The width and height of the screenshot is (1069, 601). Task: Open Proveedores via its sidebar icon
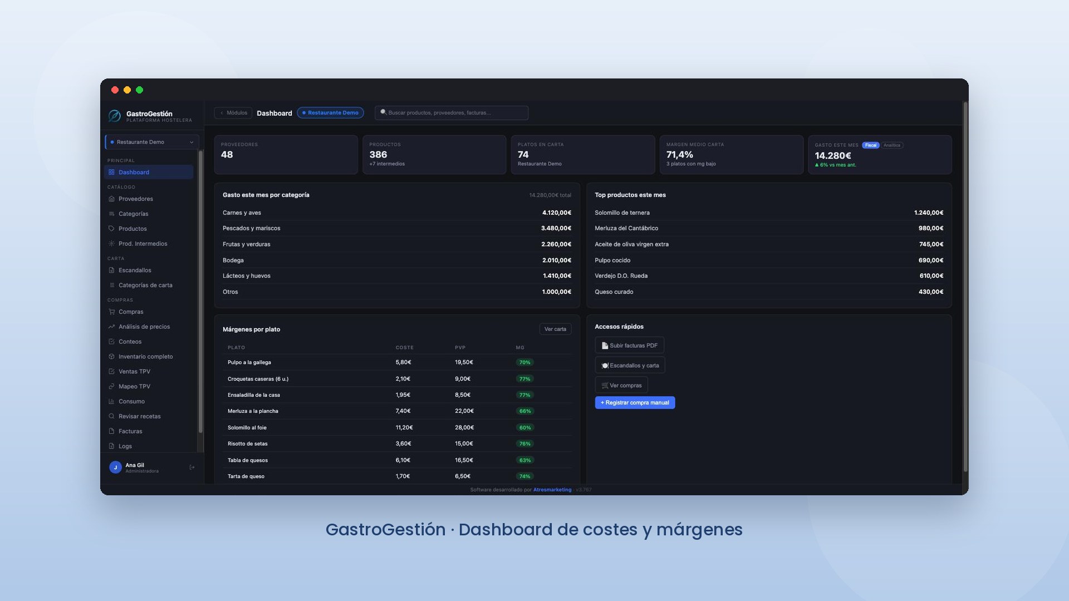111,199
